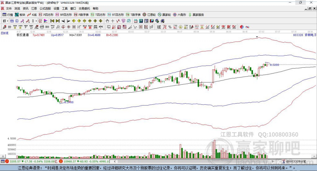This screenshot has height=171, width=317.
Task: Open the 工具 menu
Action: 65,8
